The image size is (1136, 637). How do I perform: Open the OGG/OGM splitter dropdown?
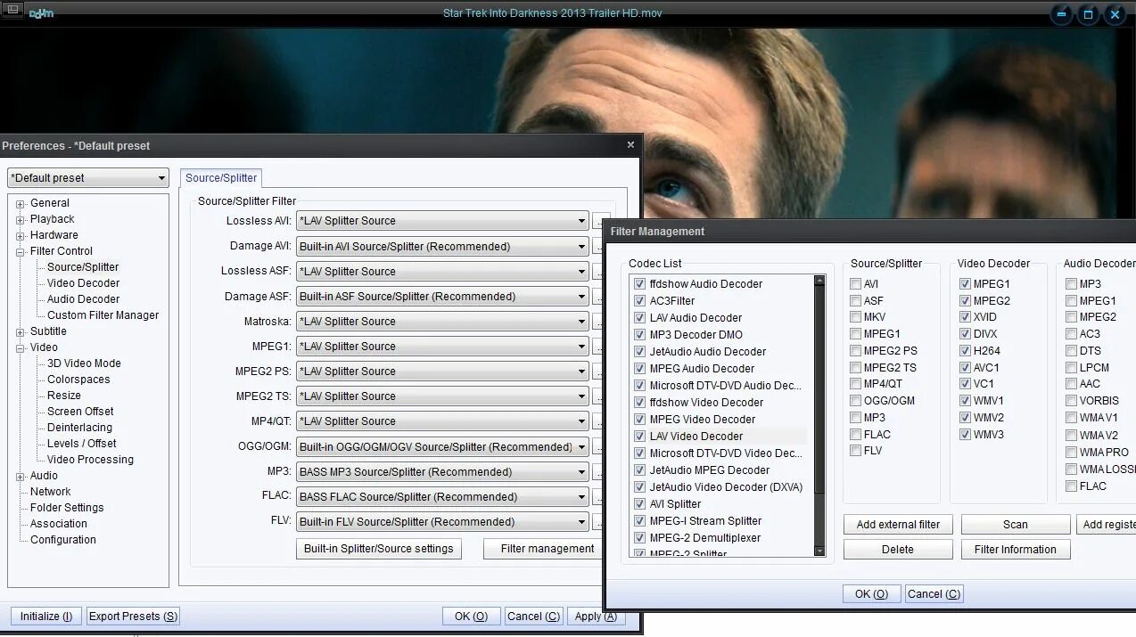coord(442,447)
